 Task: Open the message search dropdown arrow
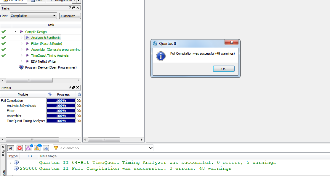[x=151, y=148]
